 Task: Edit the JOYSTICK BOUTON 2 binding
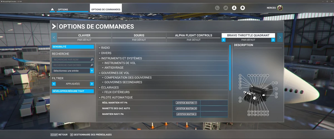[x=186, y=114]
